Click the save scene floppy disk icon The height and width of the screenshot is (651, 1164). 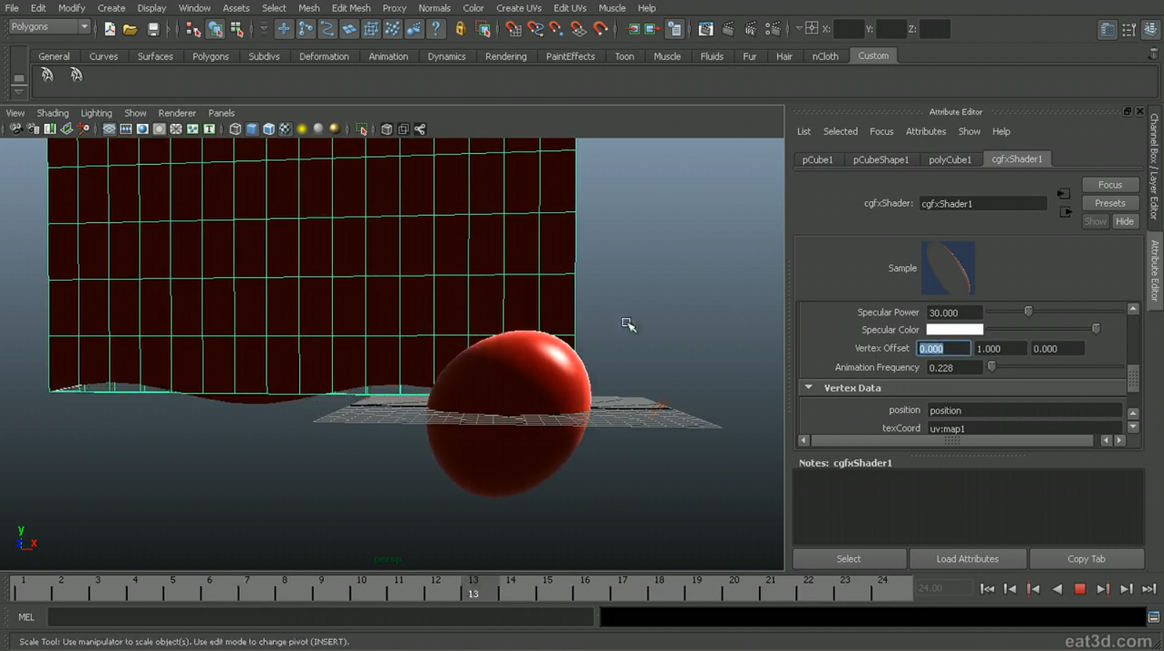pos(153,29)
